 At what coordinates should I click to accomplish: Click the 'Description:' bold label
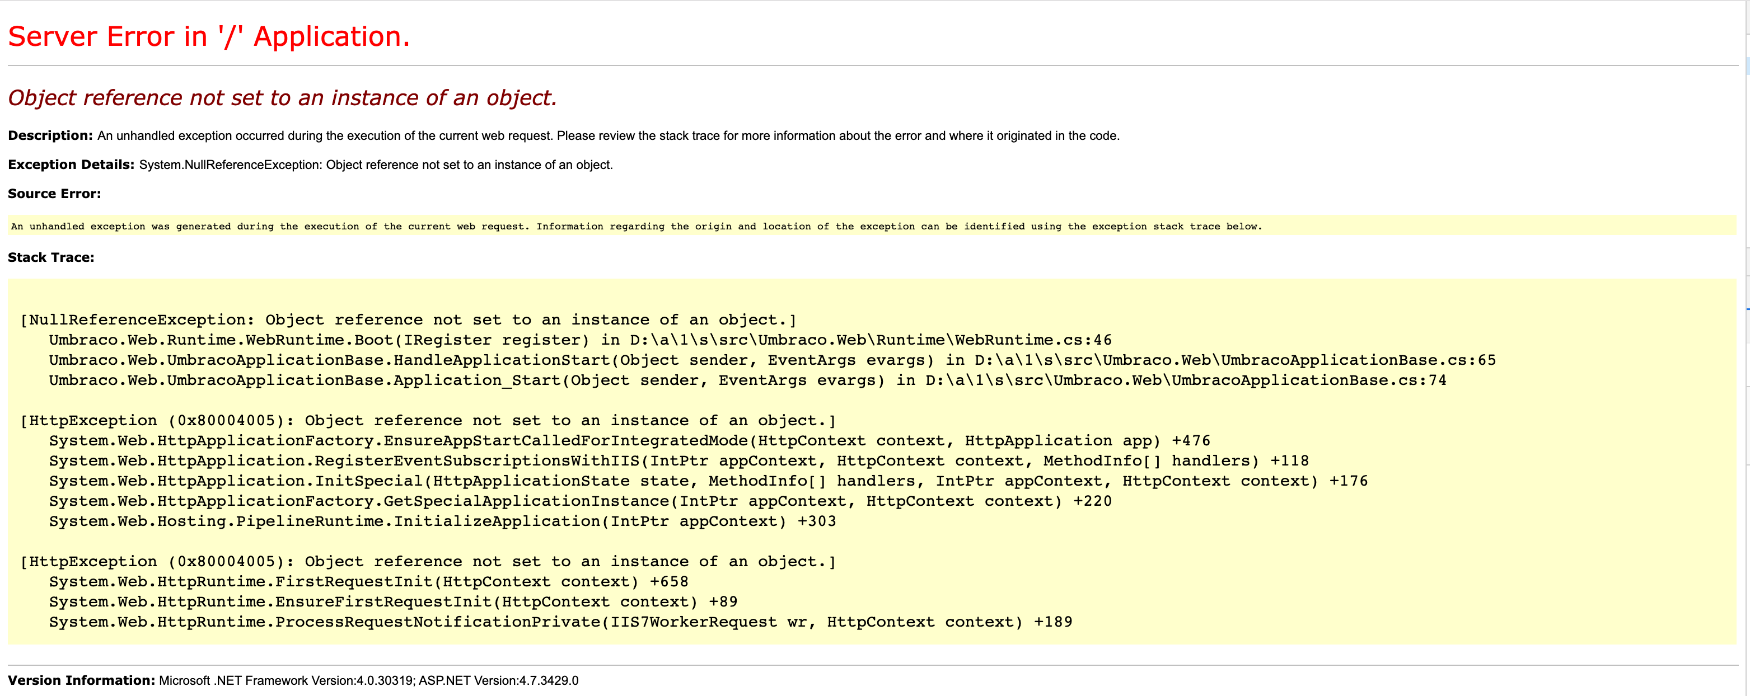[x=50, y=136]
